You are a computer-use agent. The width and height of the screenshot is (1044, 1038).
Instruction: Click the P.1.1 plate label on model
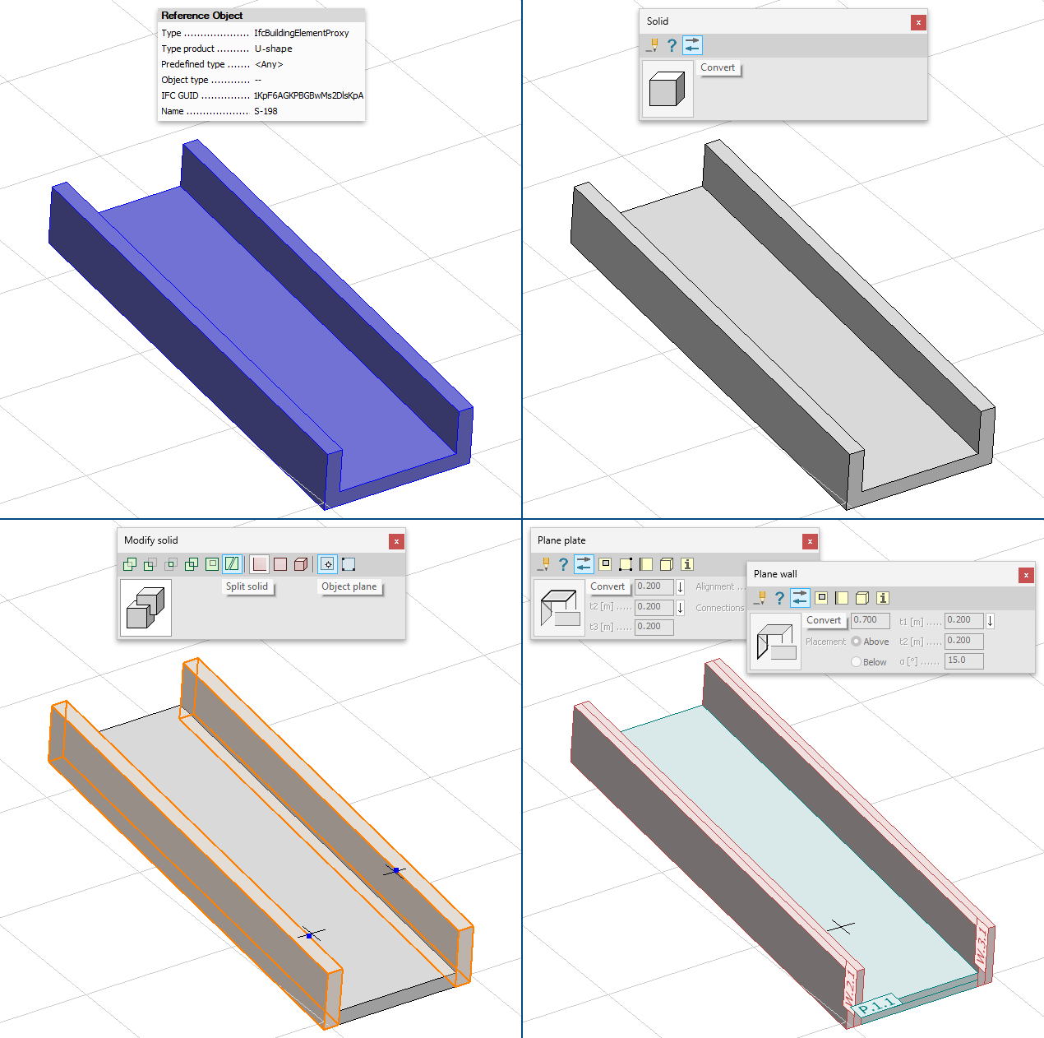876,1005
